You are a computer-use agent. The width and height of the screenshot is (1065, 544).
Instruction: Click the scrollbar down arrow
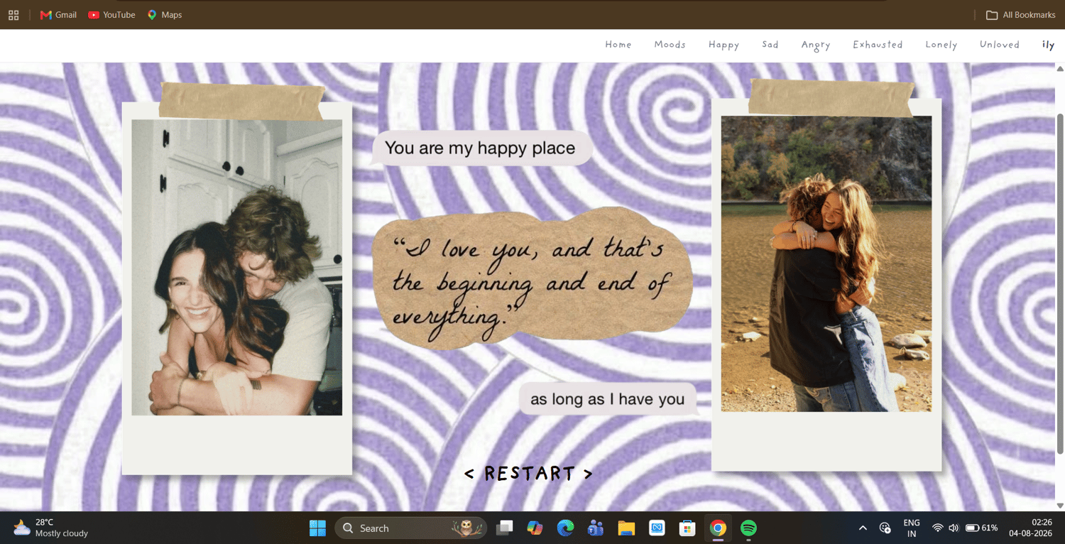coord(1060,506)
